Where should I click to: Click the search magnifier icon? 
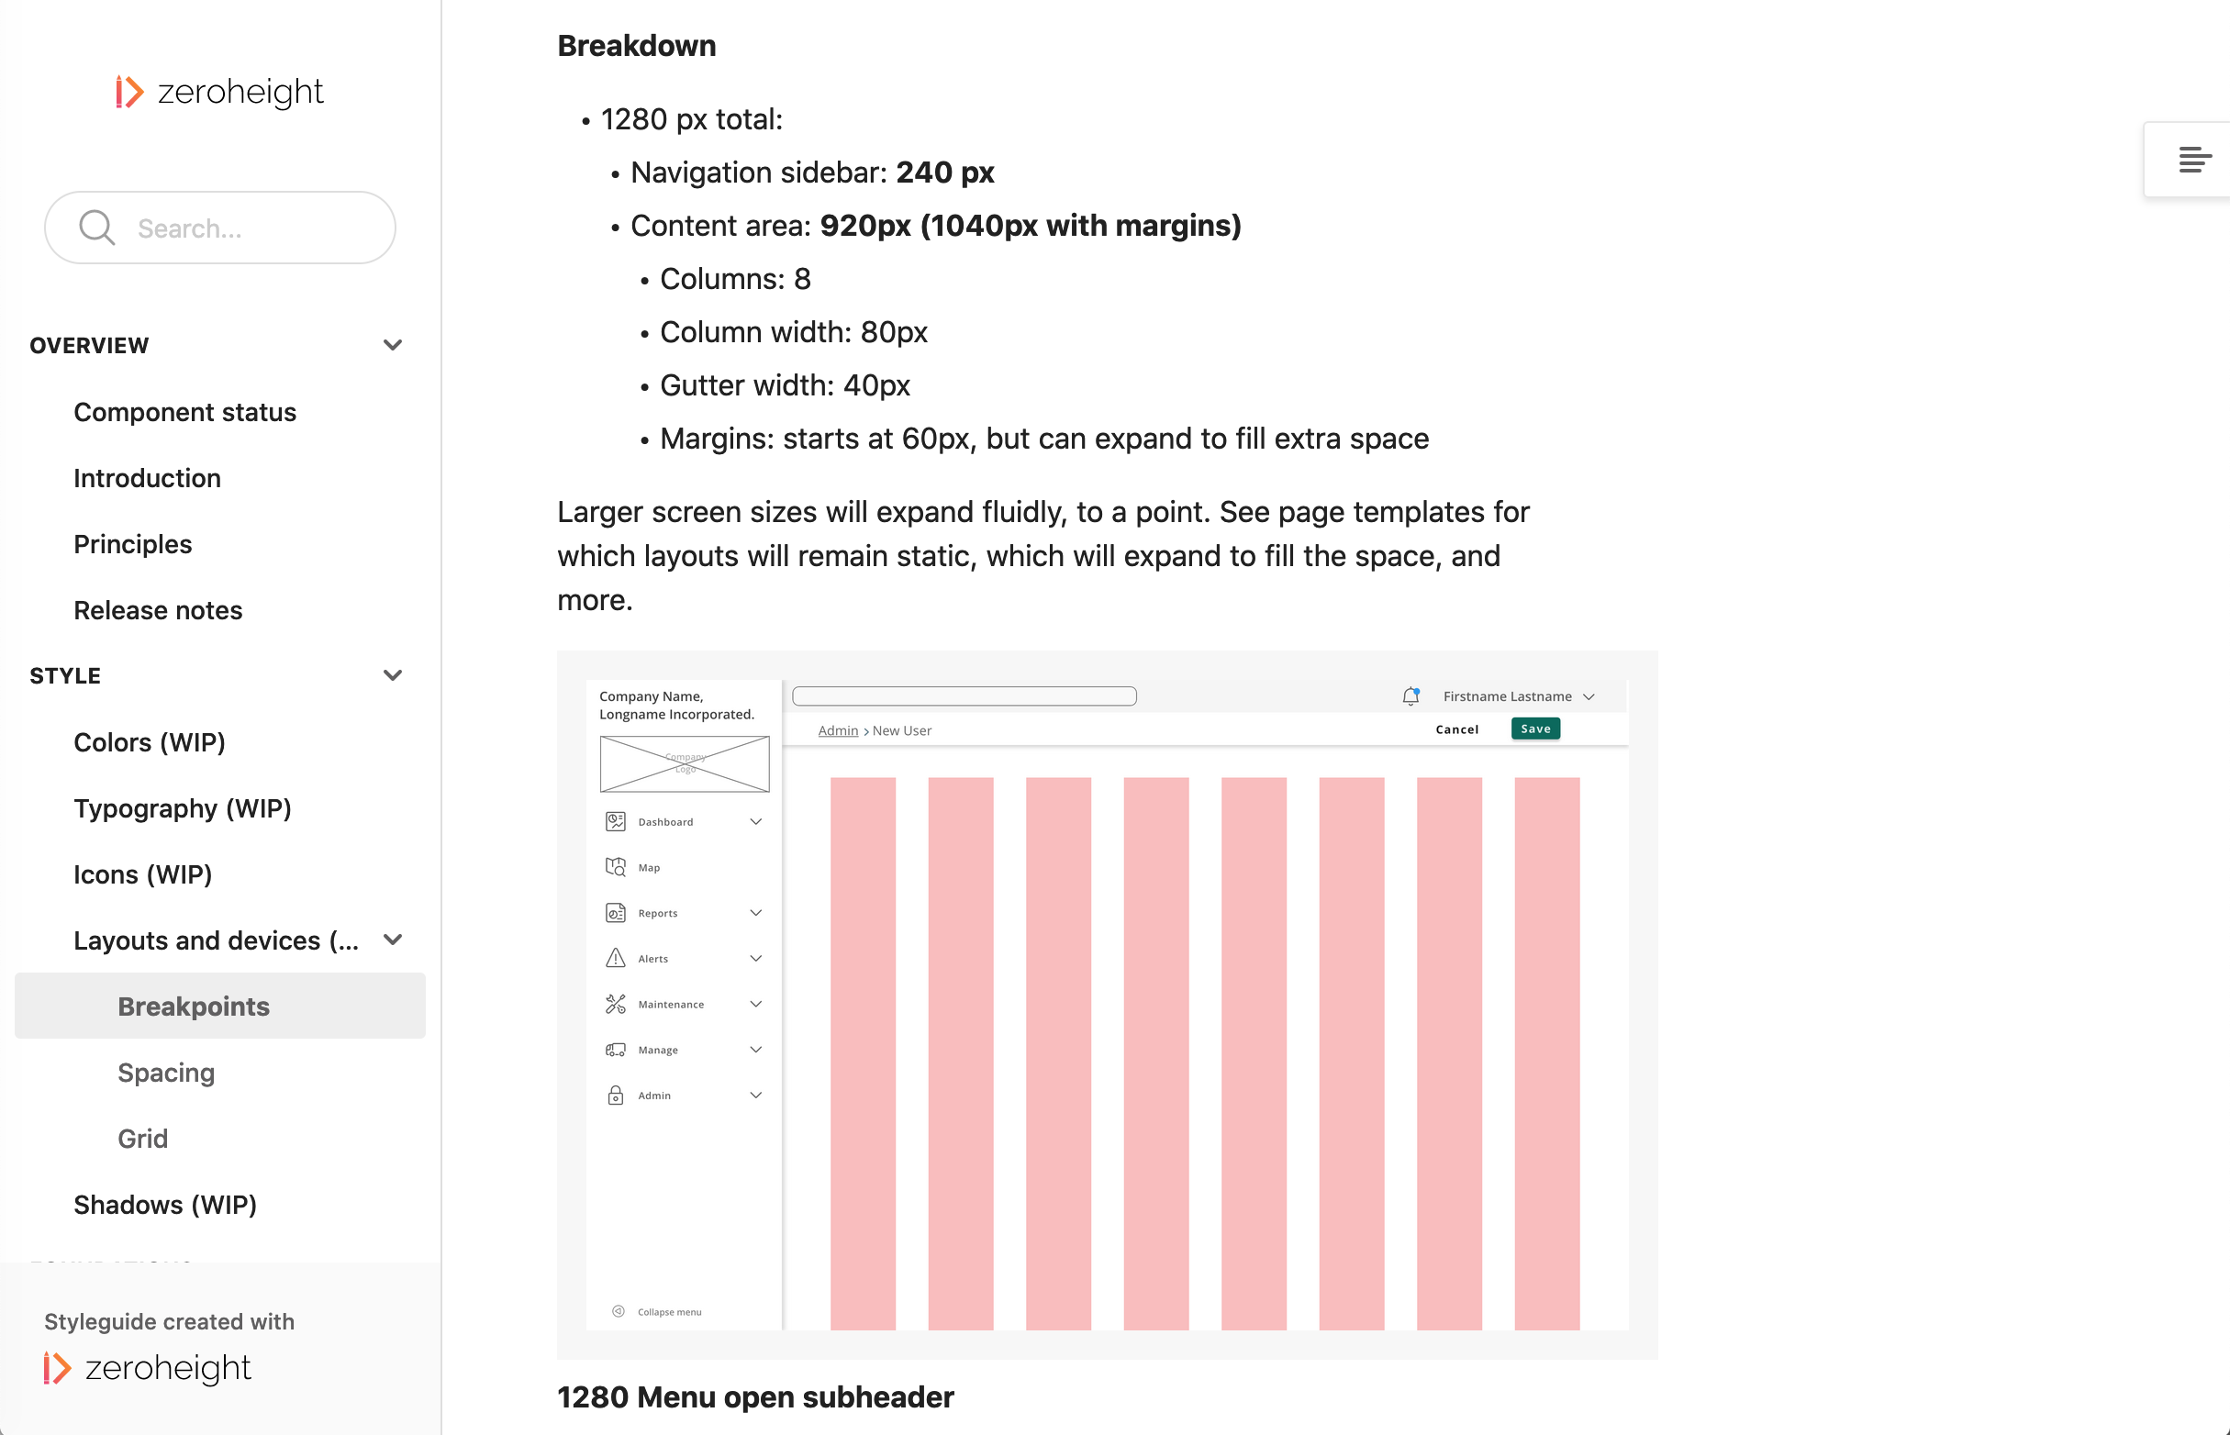click(96, 228)
